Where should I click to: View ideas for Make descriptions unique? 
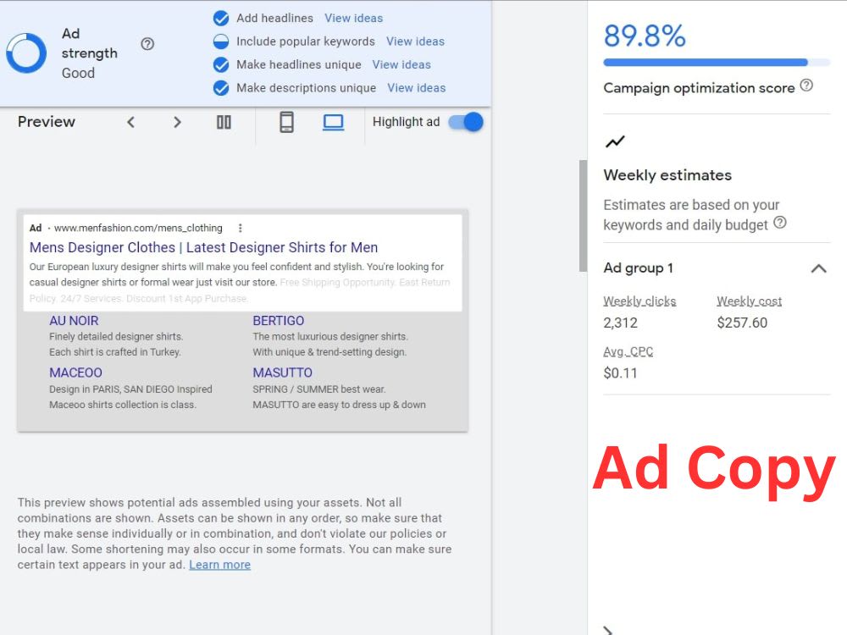coord(417,88)
